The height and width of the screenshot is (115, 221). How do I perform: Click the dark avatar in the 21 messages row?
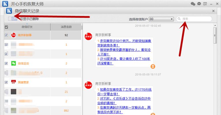(14, 91)
